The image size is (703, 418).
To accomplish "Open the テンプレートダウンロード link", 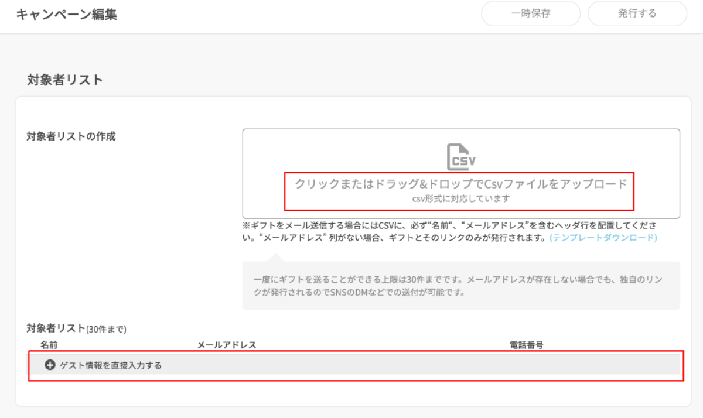I will [x=603, y=238].
